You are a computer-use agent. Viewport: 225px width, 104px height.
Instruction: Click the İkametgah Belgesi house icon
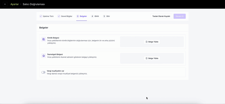44,56
